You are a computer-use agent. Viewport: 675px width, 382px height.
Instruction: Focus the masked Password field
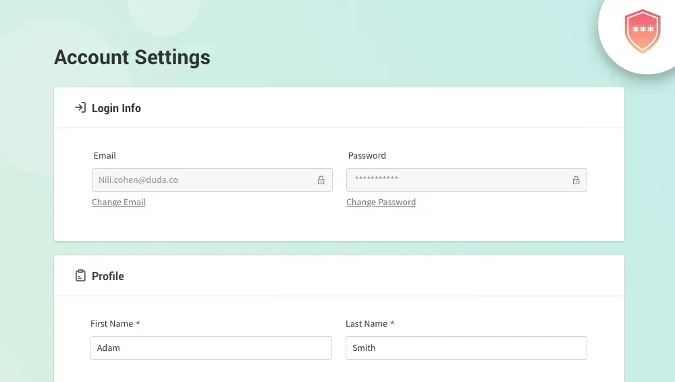coord(466,180)
